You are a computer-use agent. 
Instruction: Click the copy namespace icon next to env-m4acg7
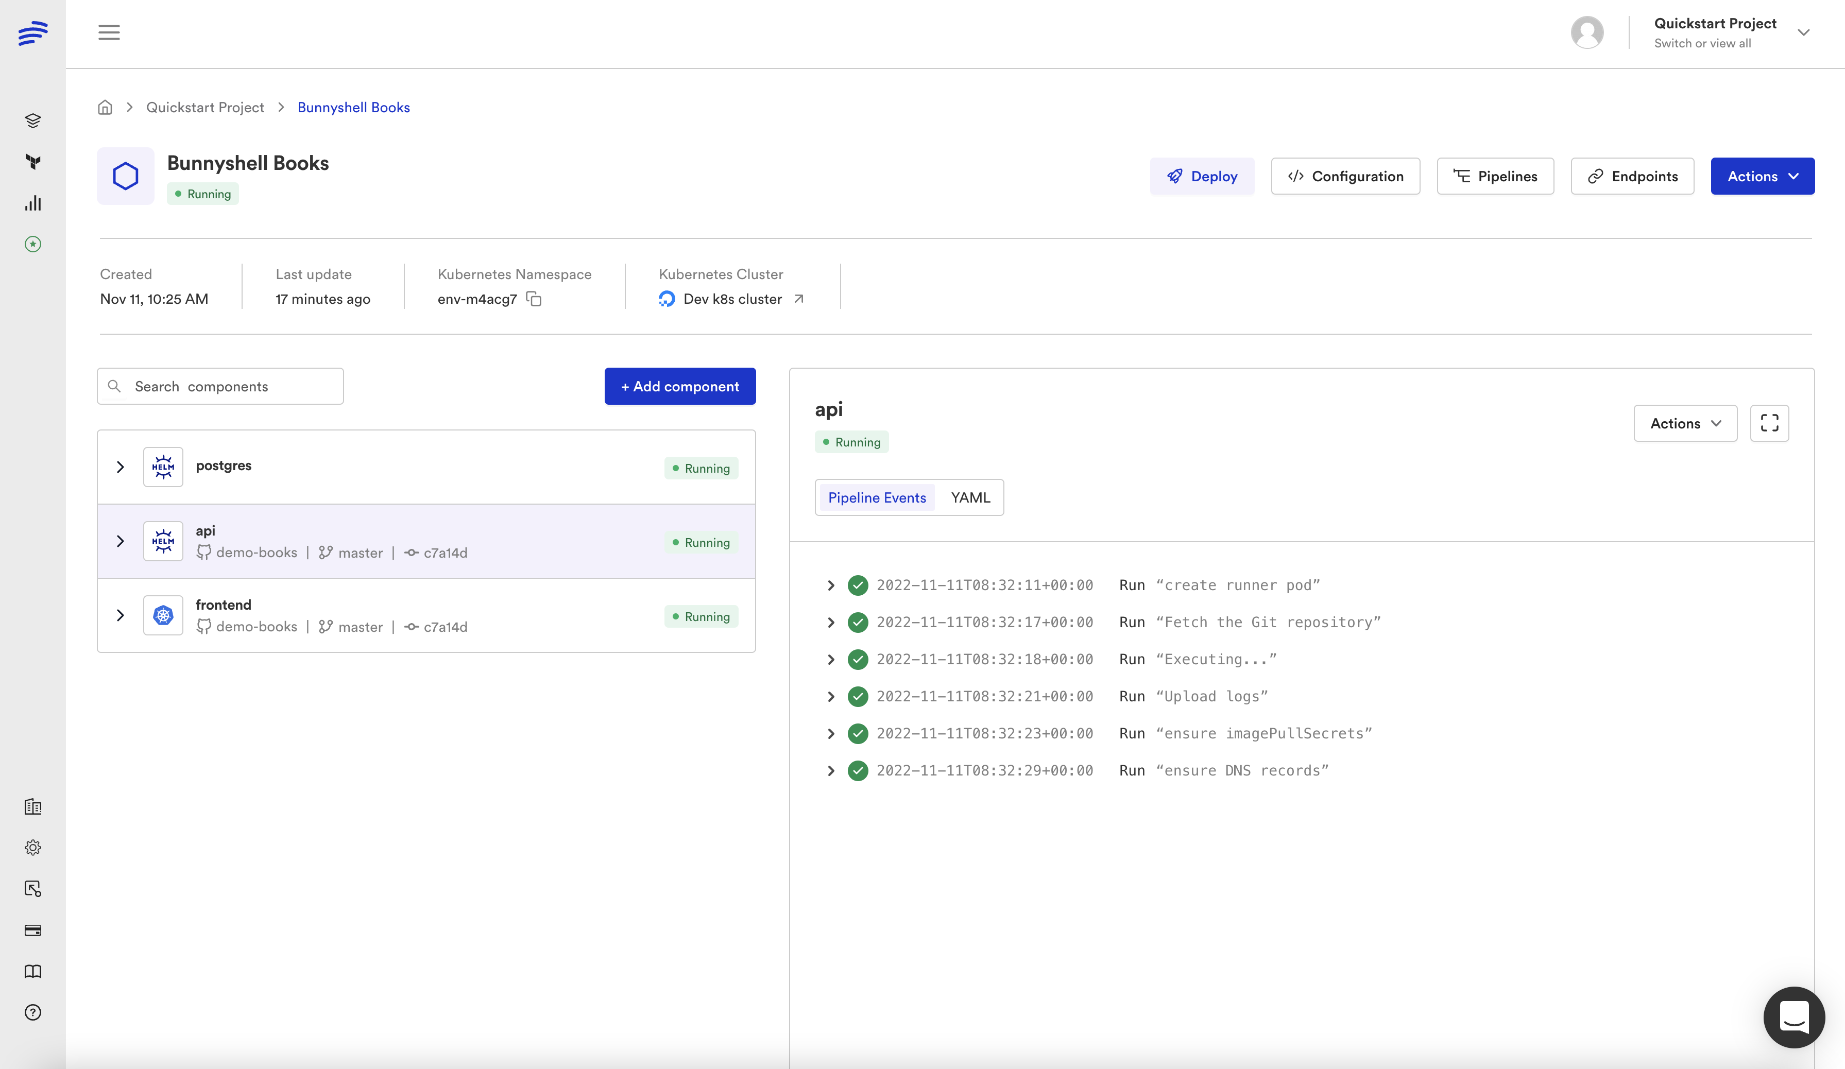pyautogui.click(x=534, y=299)
